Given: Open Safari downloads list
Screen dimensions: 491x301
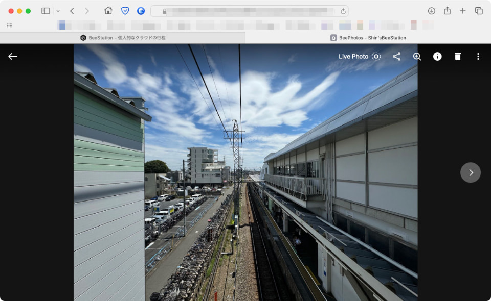Looking at the screenshot, I should [432, 11].
